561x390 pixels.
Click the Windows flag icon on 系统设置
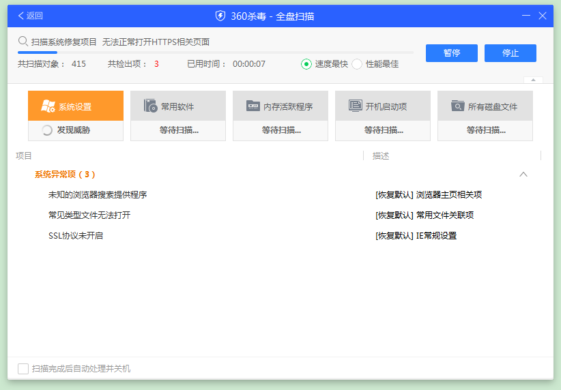[x=48, y=106]
